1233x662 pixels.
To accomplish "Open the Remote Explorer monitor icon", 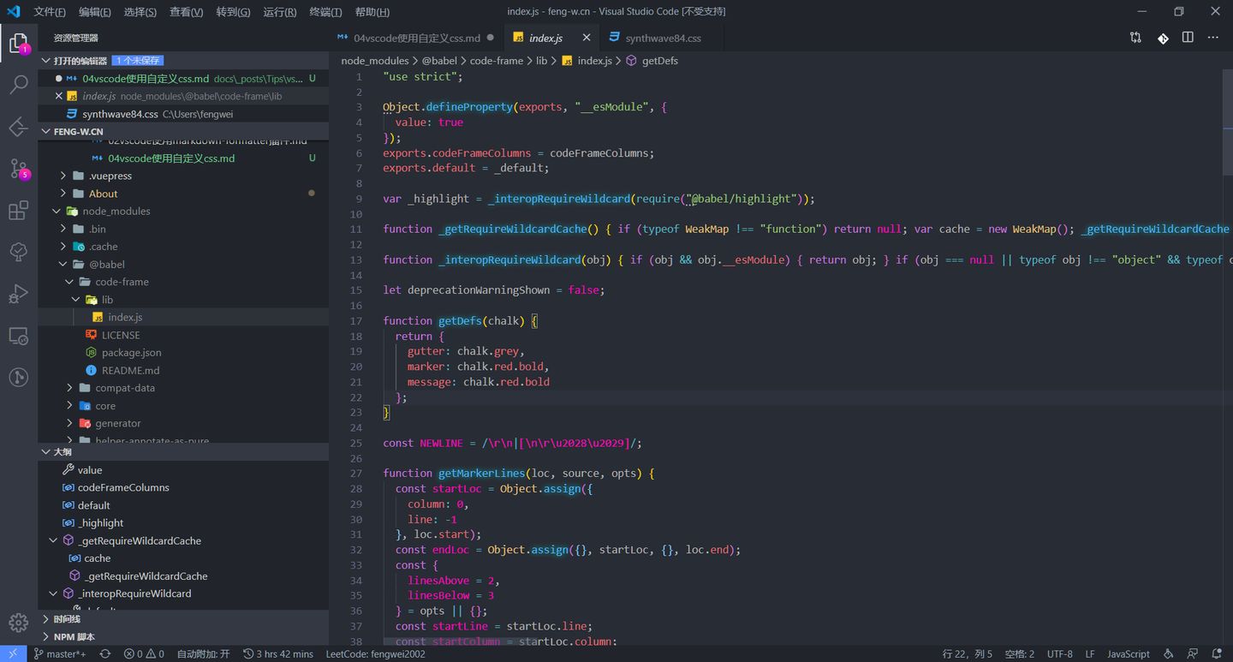I will 19,336.
